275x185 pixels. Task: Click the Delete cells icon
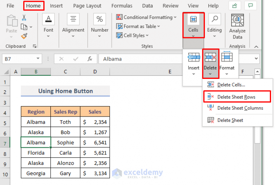[x=211, y=57]
